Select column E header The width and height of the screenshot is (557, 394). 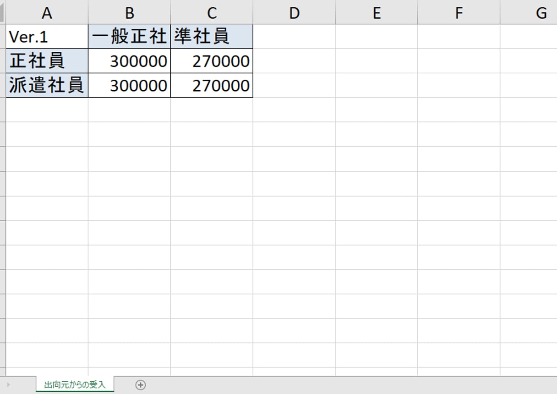click(x=377, y=13)
